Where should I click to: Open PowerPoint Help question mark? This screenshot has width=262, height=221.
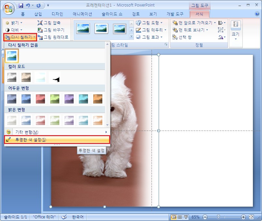[257, 14]
